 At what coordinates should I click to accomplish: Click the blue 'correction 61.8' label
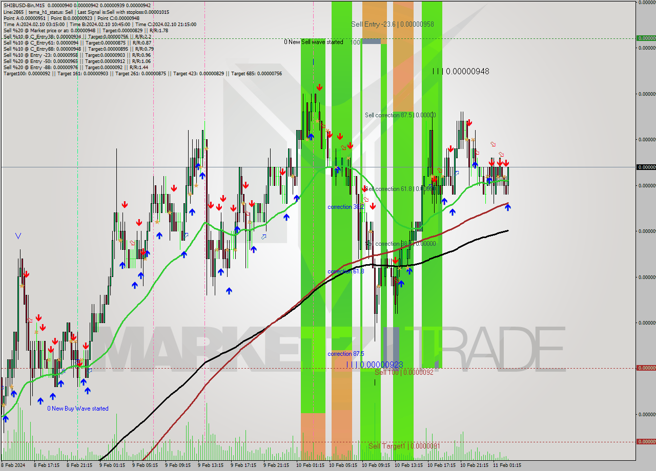[346, 271]
